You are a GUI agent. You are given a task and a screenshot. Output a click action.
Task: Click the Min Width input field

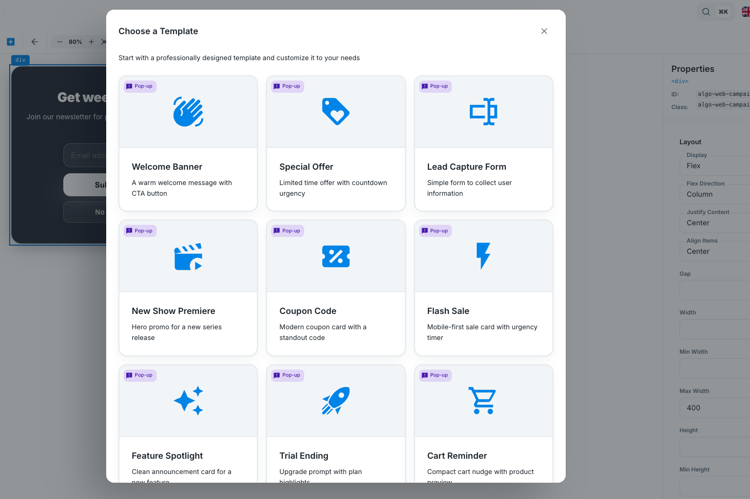pos(715,369)
